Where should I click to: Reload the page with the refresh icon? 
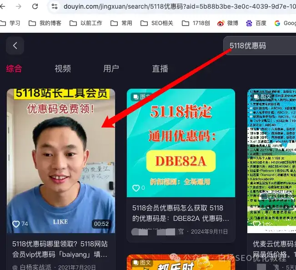pos(35,6)
